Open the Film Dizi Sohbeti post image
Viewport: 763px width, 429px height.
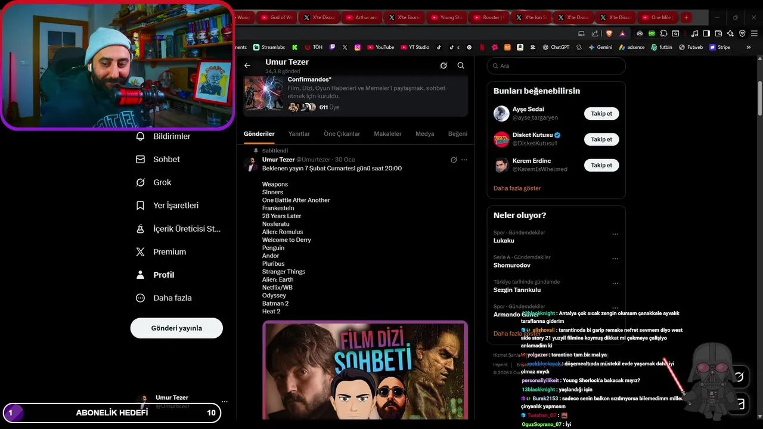point(365,370)
